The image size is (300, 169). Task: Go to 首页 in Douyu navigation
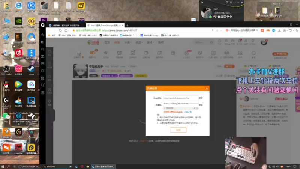pyautogui.click(x=107, y=42)
